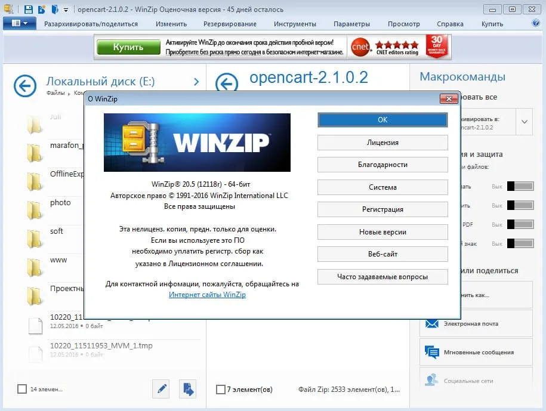Click the Макрокоманды panel heading
Viewport: 546px width, 411px height.
pos(462,77)
